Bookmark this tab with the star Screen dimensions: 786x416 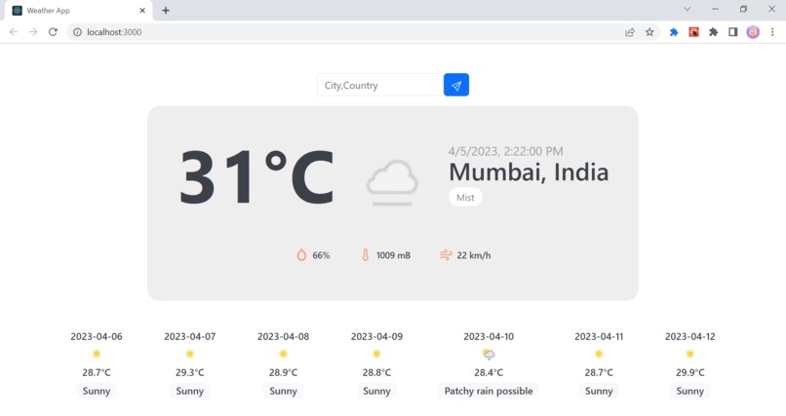649,32
